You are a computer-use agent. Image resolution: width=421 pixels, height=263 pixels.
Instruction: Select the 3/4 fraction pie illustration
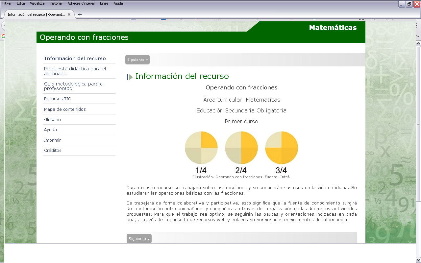click(x=282, y=148)
